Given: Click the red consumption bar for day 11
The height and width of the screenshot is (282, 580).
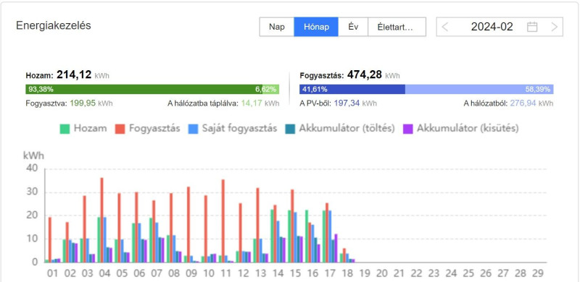Looking at the screenshot, I should click(223, 221).
